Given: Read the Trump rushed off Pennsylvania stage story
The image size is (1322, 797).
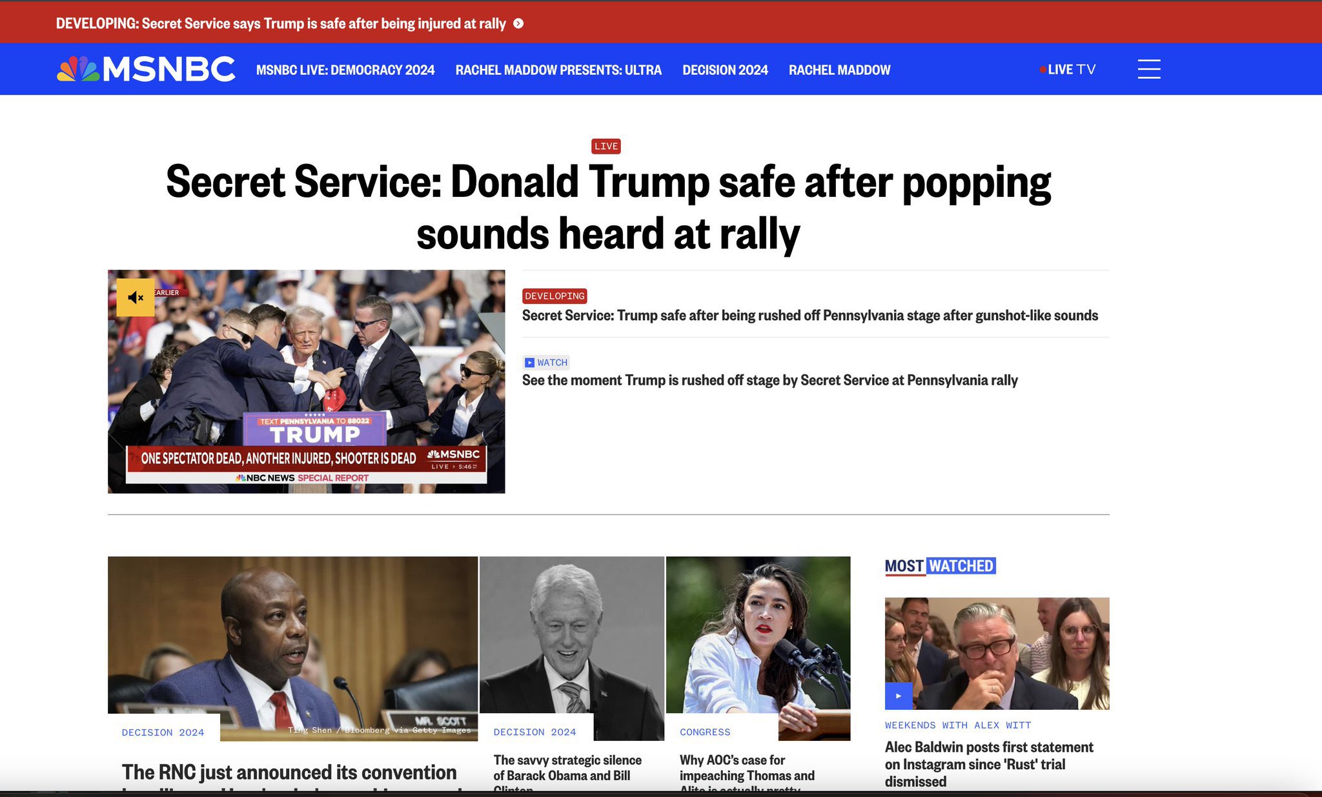Looking at the screenshot, I should [x=809, y=316].
